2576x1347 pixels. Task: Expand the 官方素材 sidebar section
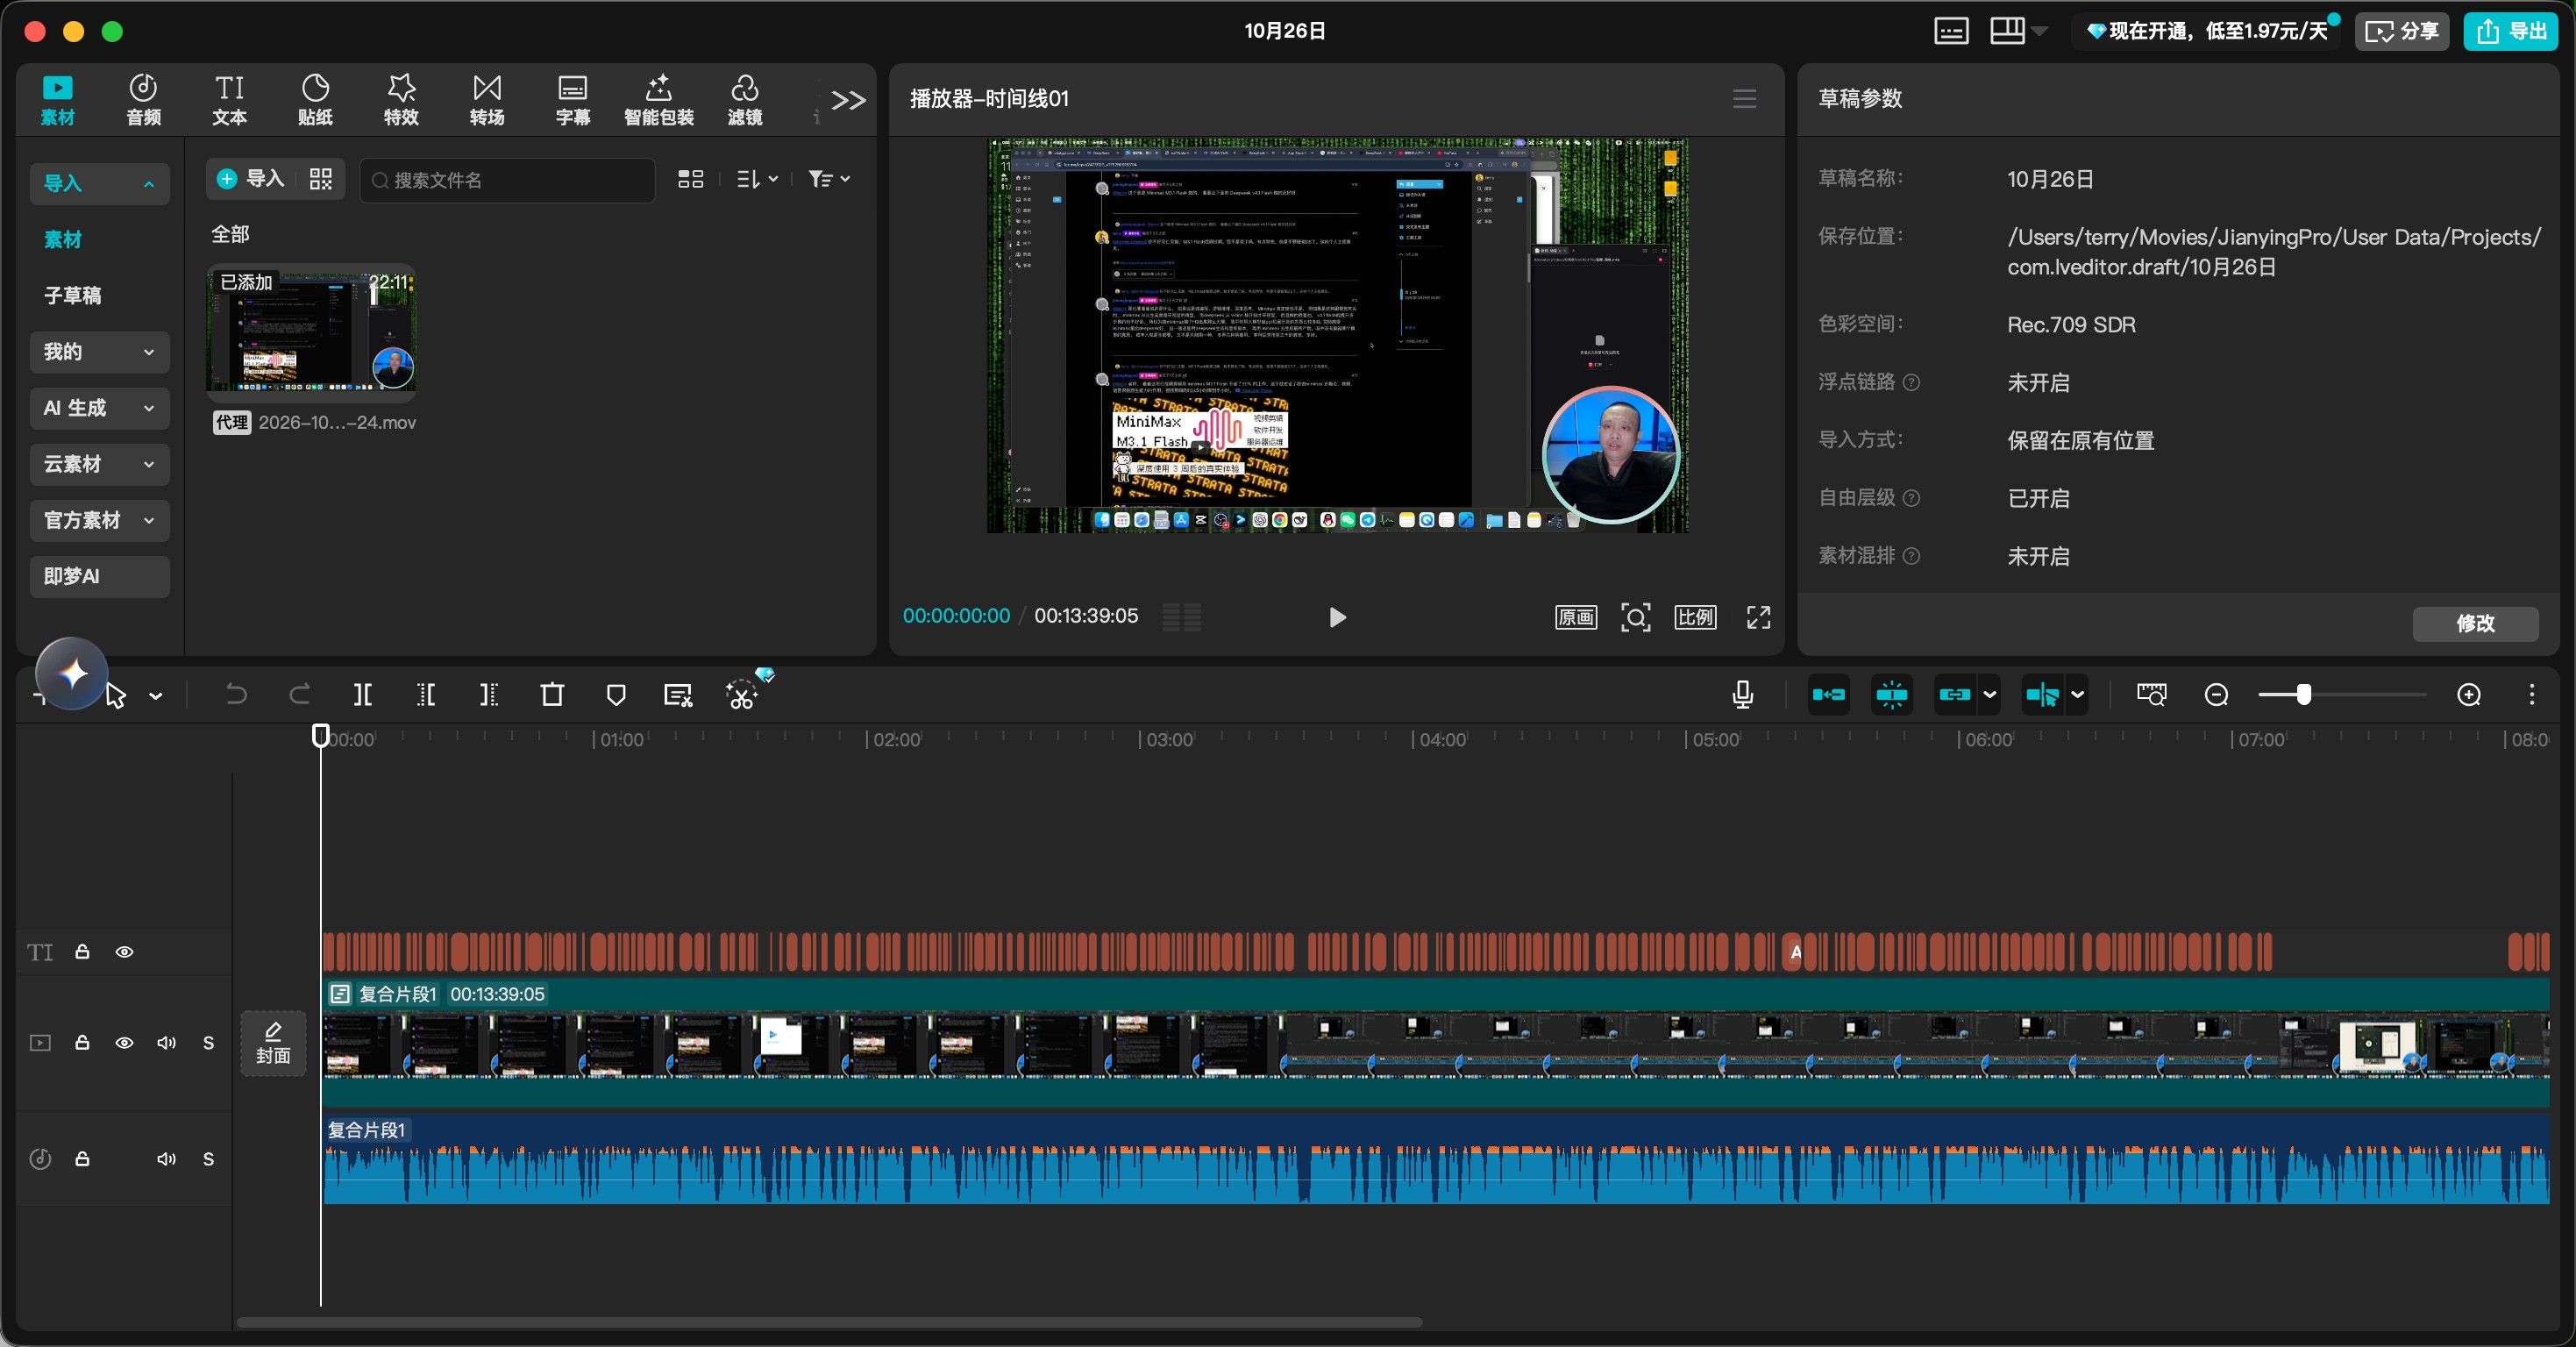coord(100,520)
